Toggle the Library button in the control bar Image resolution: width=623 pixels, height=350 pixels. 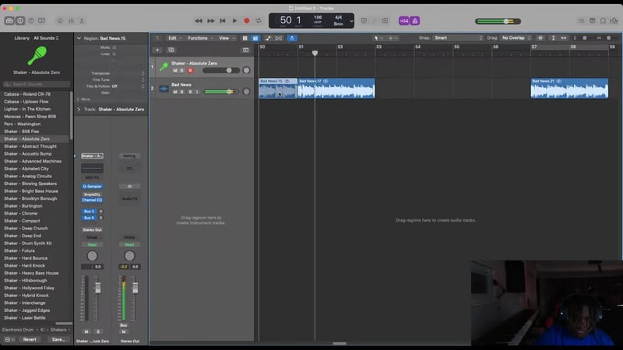pos(9,21)
